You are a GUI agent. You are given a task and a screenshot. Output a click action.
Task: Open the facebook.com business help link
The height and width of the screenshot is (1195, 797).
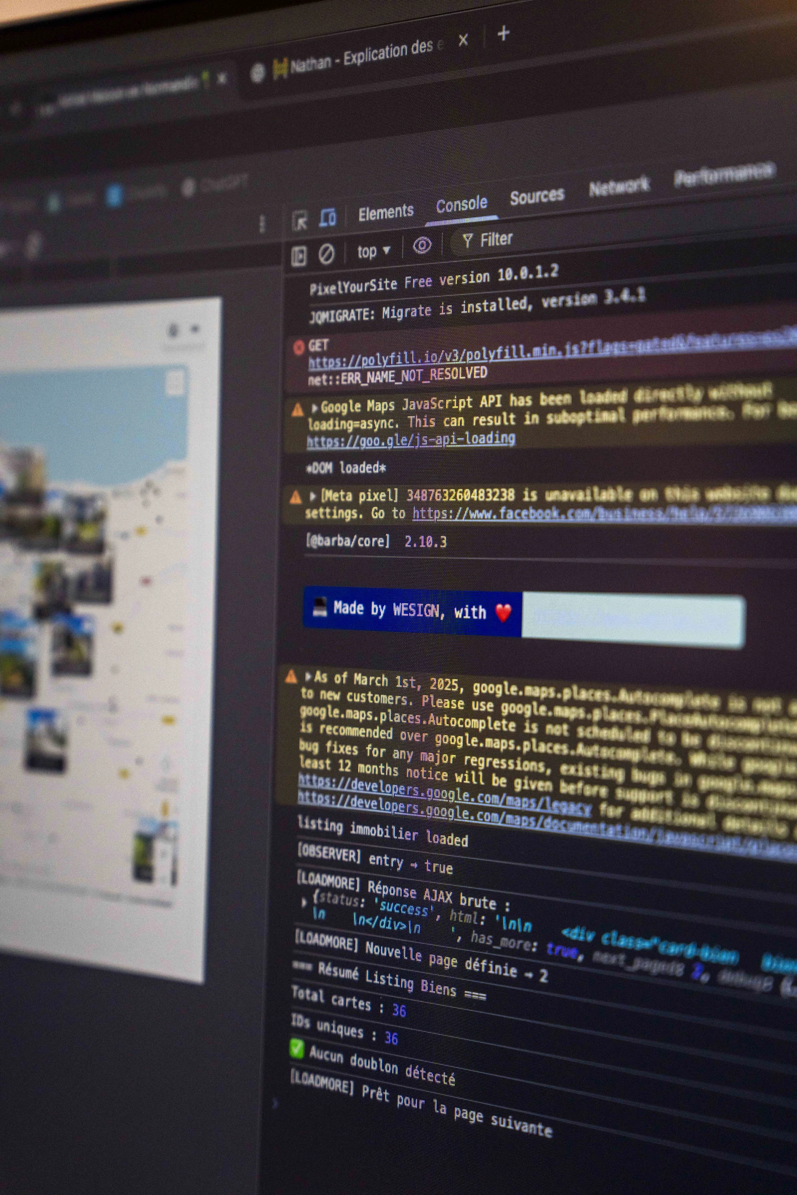coord(604,513)
